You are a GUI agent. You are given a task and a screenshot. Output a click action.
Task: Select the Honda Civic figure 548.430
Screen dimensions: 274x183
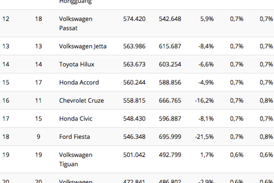(134, 119)
